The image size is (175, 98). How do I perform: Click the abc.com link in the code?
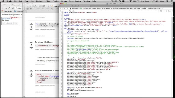(77, 25)
